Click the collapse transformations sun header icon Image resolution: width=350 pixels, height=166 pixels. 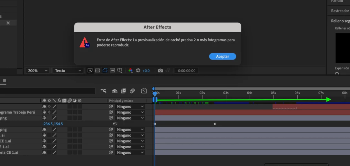(x=49, y=100)
